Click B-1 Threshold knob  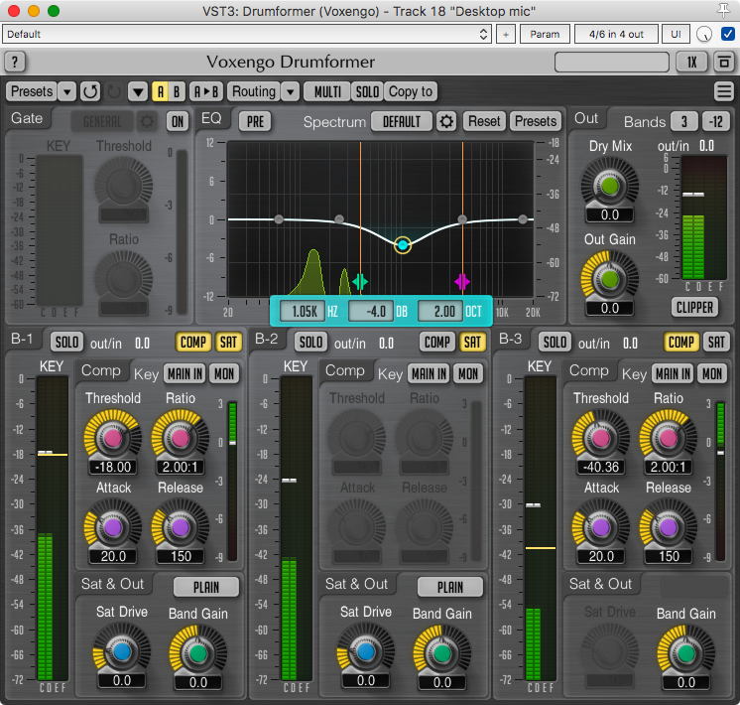point(113,438)
